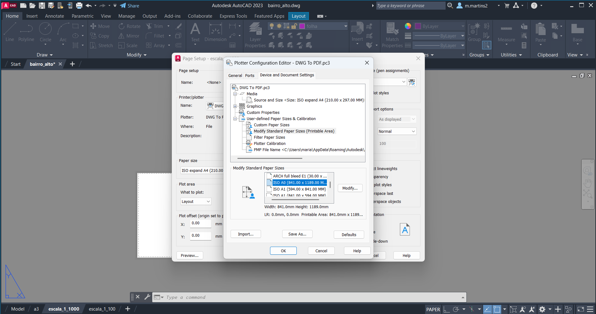
Task: Switch to the escala_1_100 layout tab
Action: coord(102,309)
